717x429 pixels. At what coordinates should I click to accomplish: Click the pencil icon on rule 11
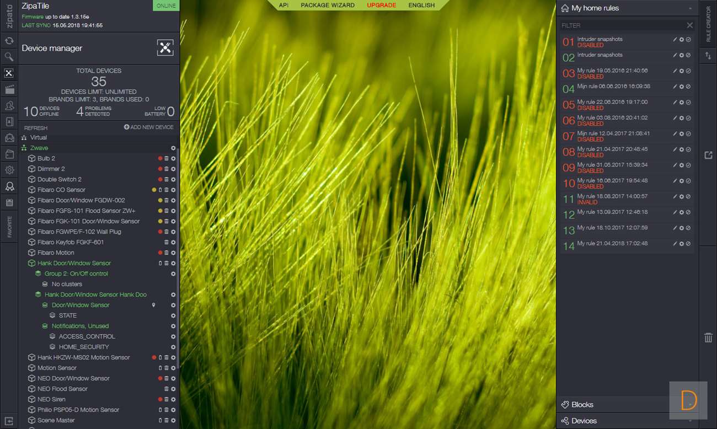675,196
